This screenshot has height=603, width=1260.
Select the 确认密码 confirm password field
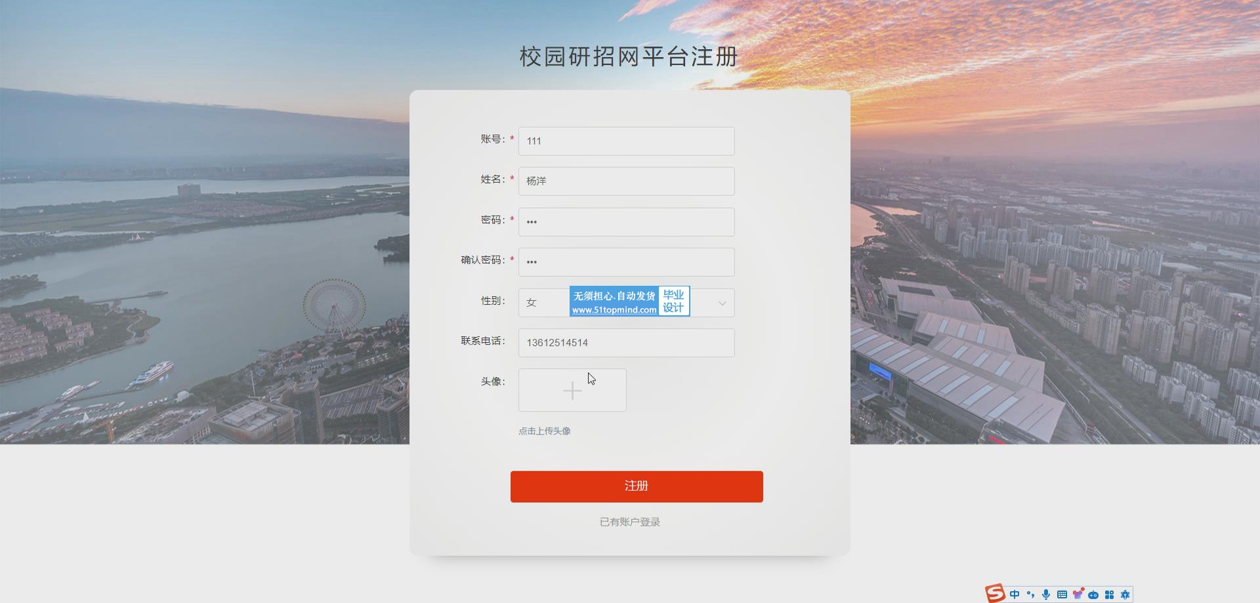[626, 262]
